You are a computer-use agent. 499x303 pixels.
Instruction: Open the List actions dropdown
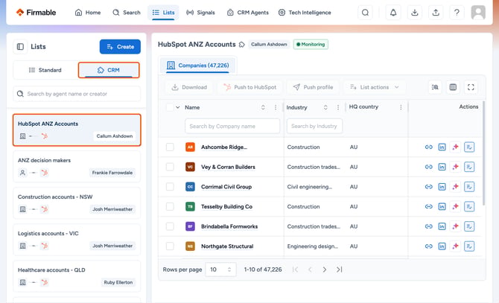click(375, 87)
